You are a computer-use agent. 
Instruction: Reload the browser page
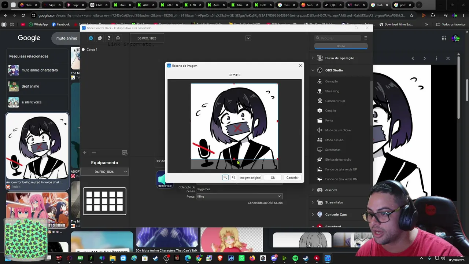[23, 15]
